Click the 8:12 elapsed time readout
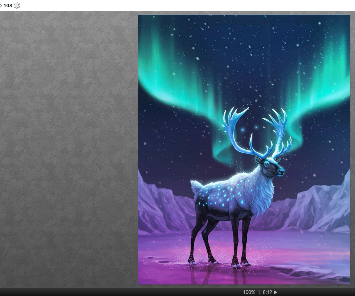The image size is (355, 296). (267, 292)
